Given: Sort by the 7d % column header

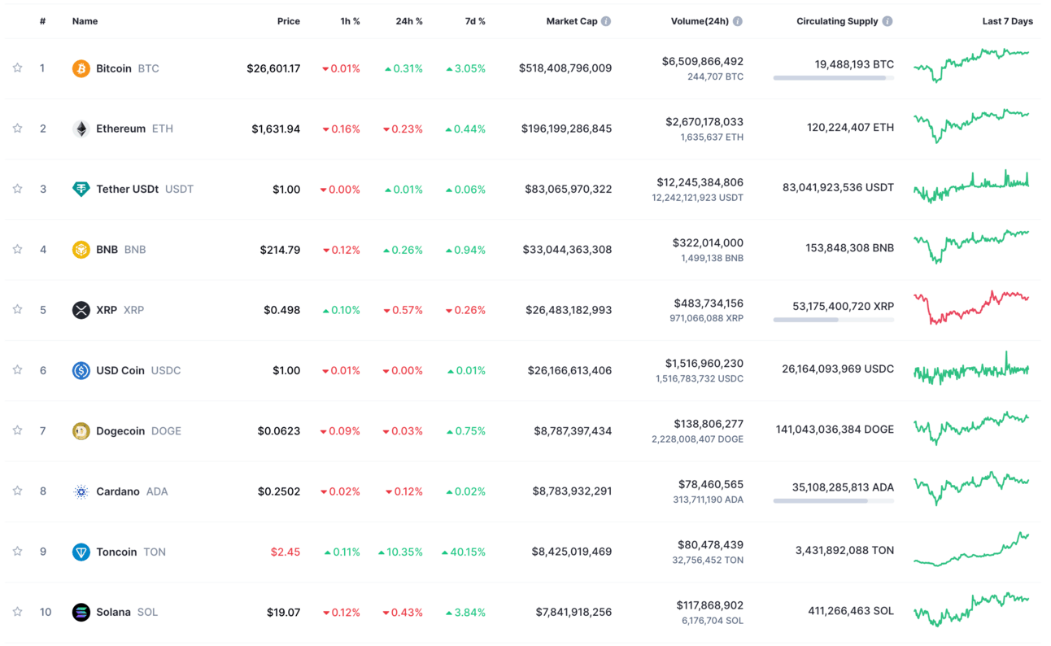Looking at the screenshot, I should [475, 21].
